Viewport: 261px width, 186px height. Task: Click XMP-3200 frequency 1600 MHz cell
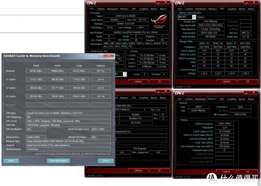(x=245, y=47)
